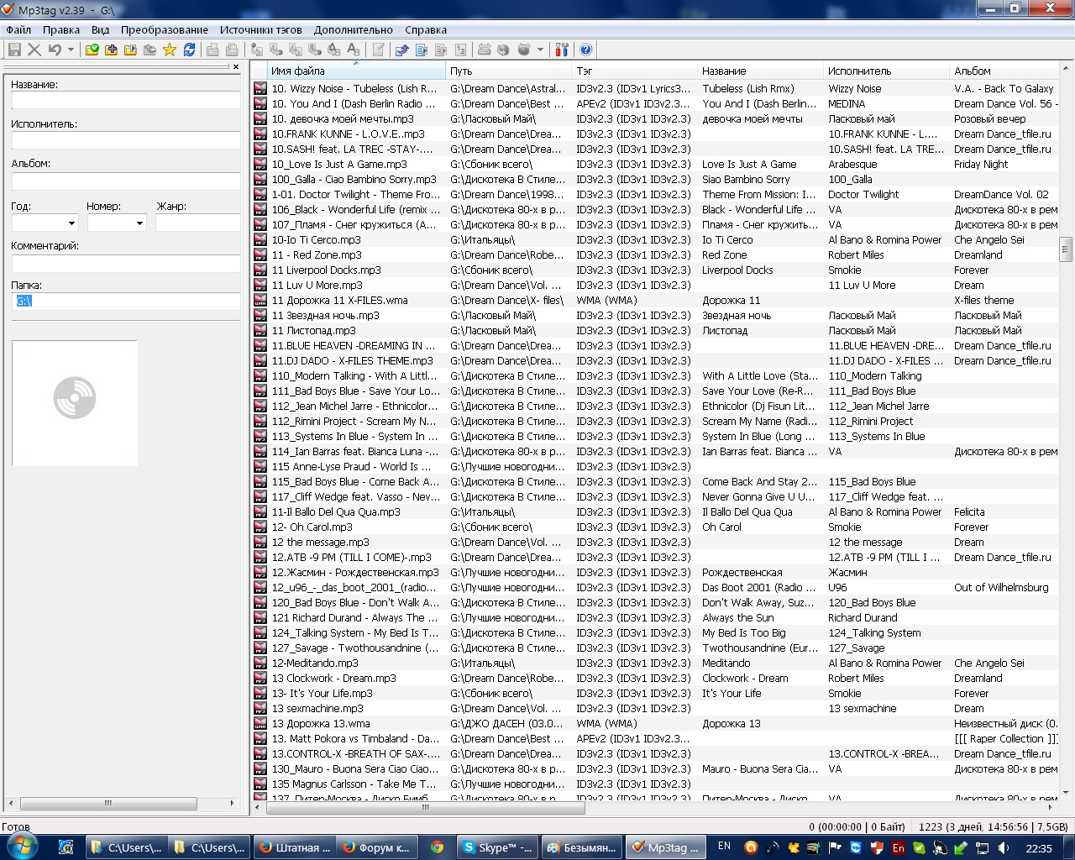This screenshot has width=1075, height=860.
Task: Click the Название input field
Action: 126,101
